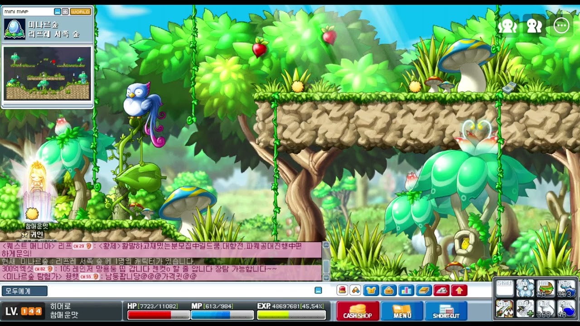580x326 pixels.
Task: Click the CH 29 badge in chat
Action: [x=83, y=246]
